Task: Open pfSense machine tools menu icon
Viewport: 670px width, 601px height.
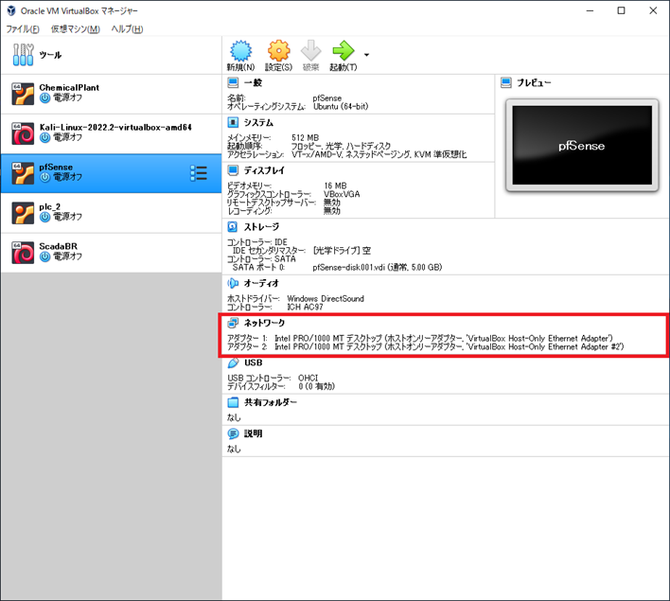Action: pyautogui.click(x=199, y=173)
